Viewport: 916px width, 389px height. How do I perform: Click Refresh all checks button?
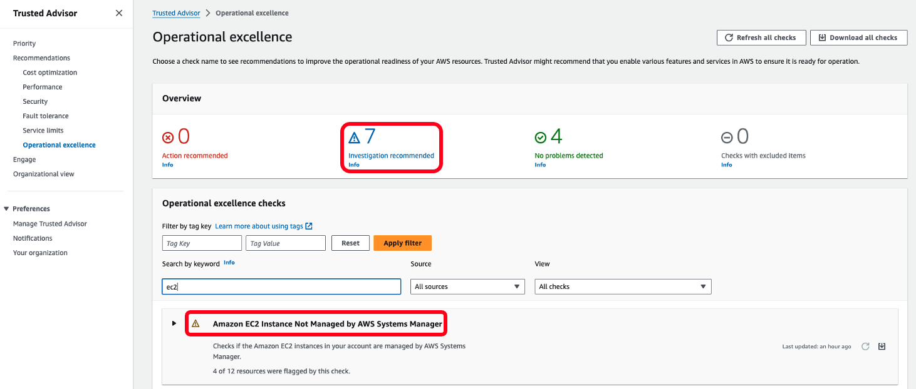click(x=760, y=38)
